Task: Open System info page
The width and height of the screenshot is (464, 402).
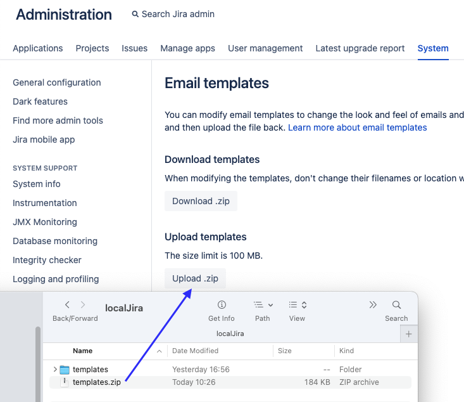Action: point(37,184)
